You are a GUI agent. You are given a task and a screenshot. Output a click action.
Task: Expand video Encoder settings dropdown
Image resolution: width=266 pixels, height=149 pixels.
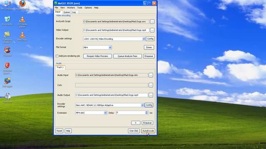click(x=144, y=39)
